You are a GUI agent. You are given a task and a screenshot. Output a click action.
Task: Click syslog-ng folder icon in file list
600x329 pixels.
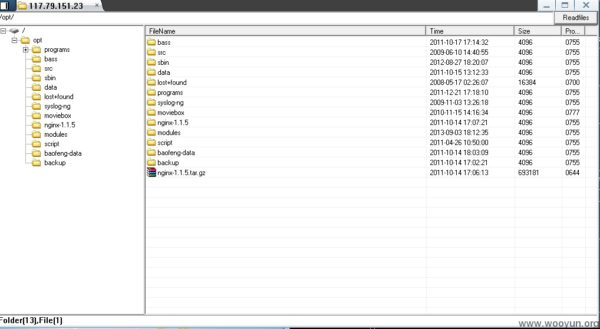click(151, 102)
